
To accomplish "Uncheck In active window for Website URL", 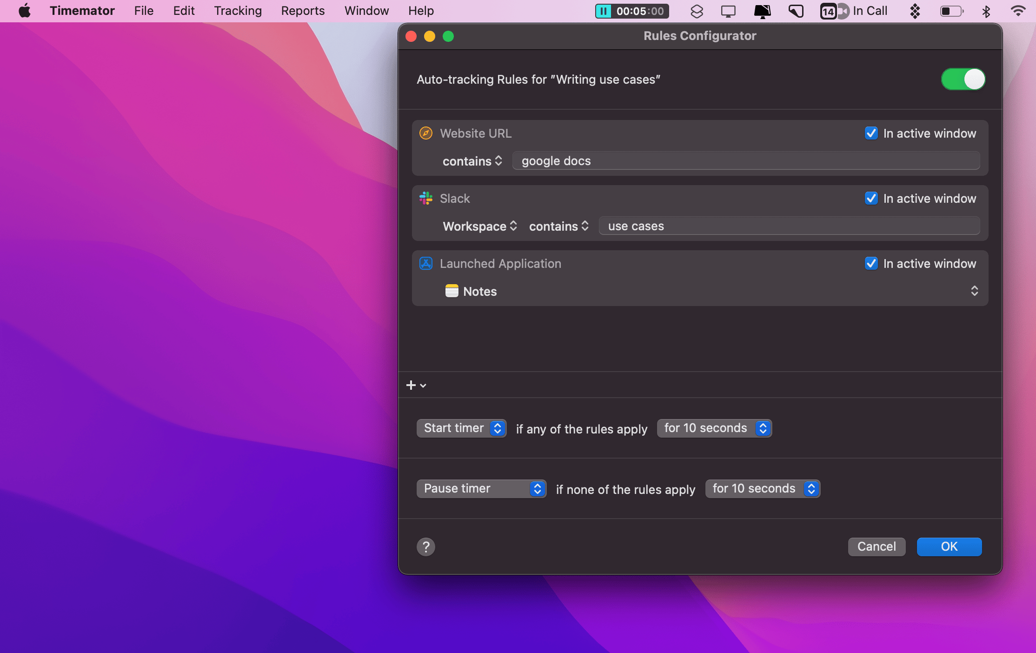I will pyautogui.click(x=871, y=133).
